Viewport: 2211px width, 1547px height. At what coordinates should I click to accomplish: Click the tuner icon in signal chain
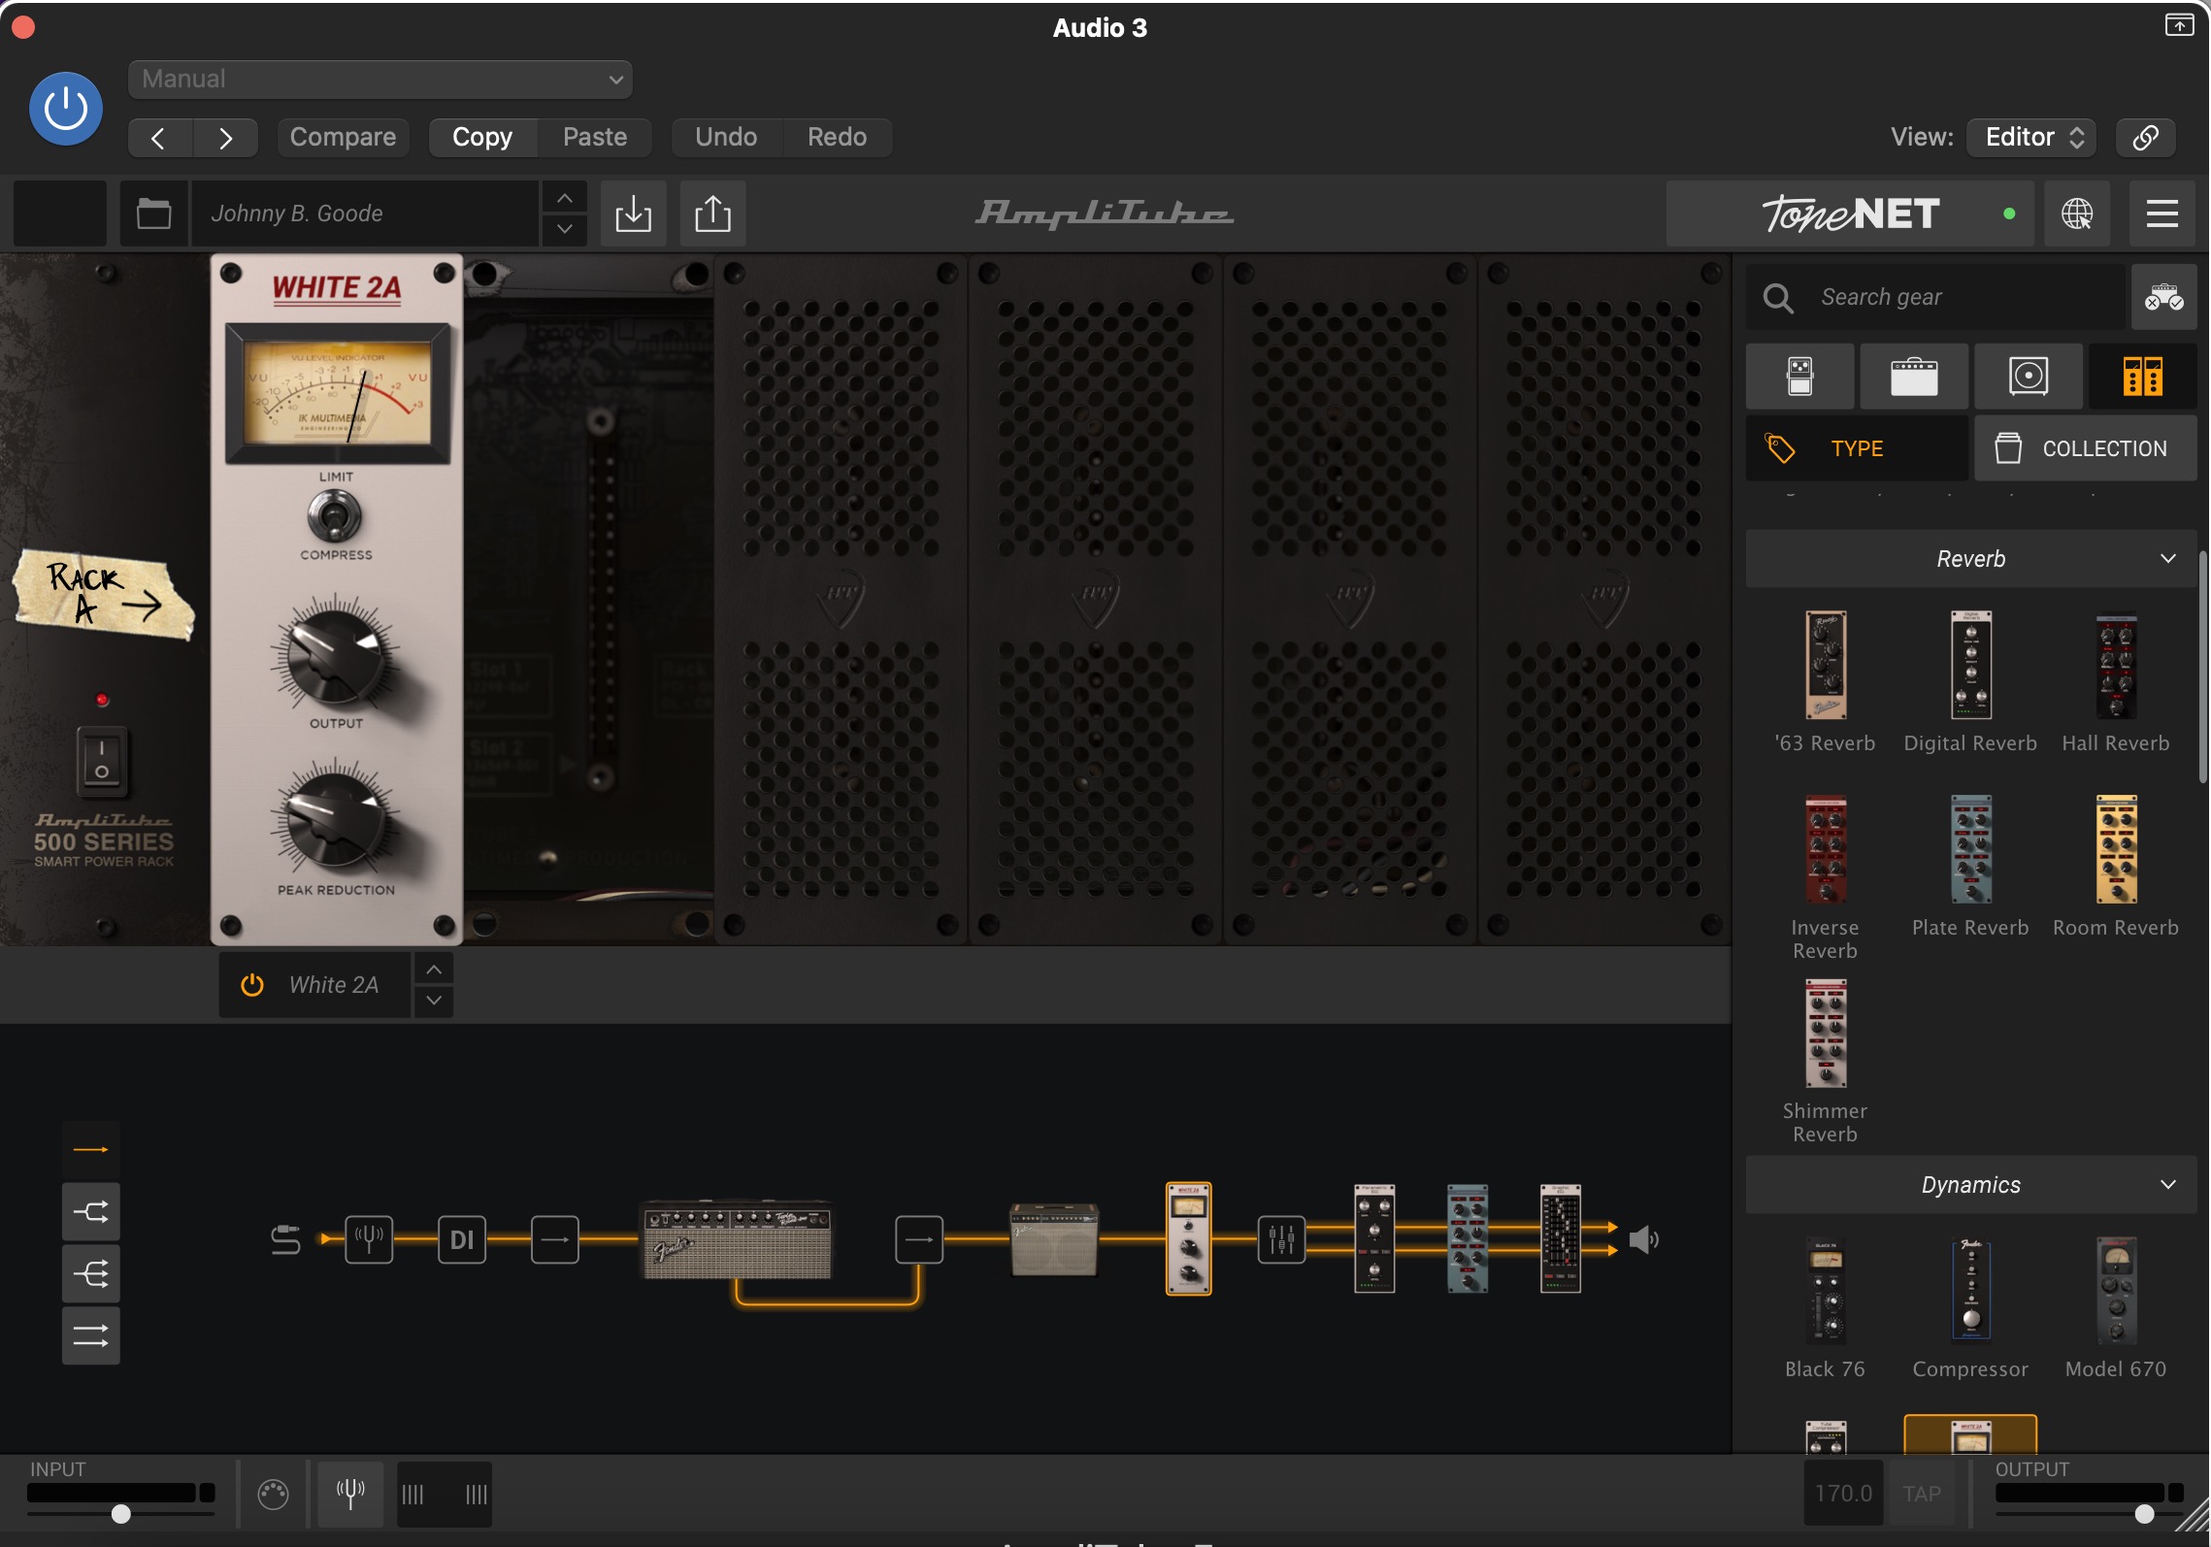pyautogui.click(x=369, y=1239)
